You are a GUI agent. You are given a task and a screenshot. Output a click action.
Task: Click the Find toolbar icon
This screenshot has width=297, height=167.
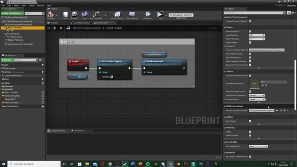(84, 15)
